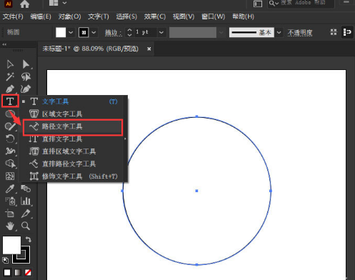Select the Selection tool arrow
The width and height of the screenshot is (355, 280).
[10, 64]
